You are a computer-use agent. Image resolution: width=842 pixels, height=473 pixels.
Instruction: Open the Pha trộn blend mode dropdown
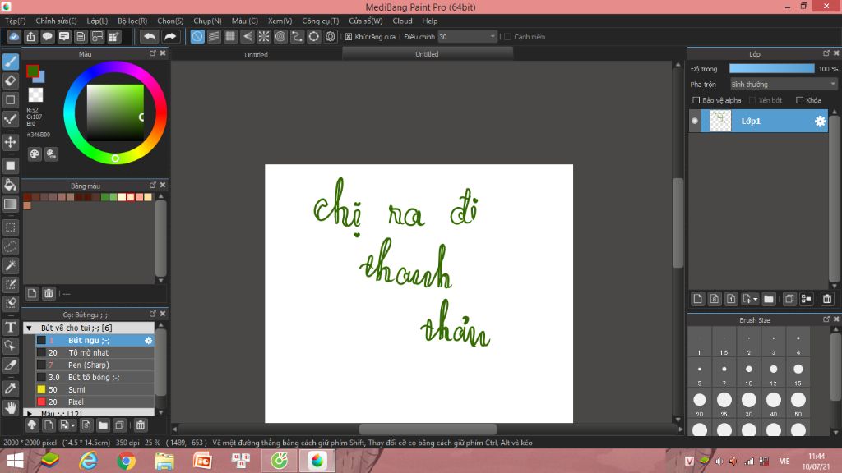coord(784,85)
